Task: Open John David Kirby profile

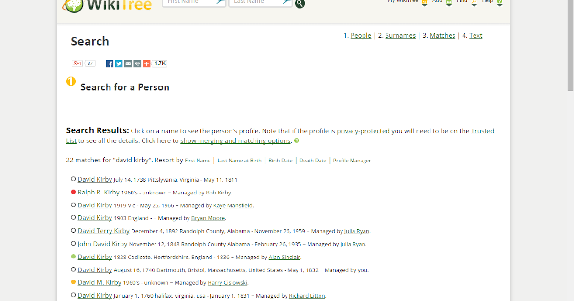Action: click(102, 244)
